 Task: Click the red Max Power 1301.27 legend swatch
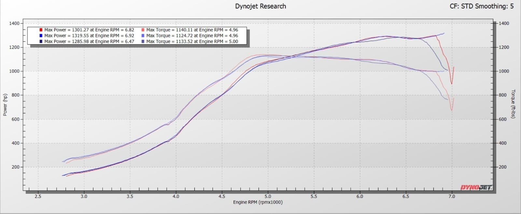click(x=41, y=30)
